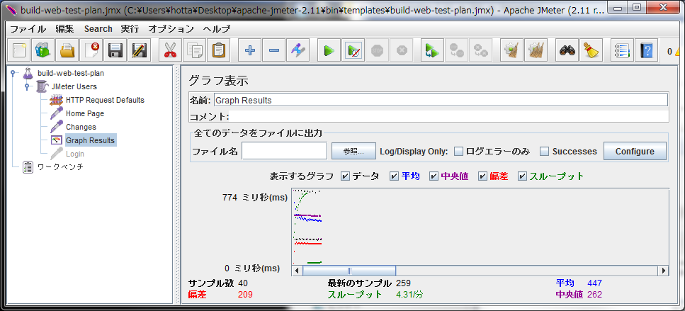Click Start without pauses icon
This screenshot has height=311, width=685.
[x=353, y=50]
